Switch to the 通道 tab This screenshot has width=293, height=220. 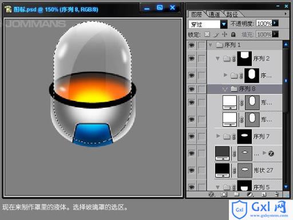(x=215, y=14)
